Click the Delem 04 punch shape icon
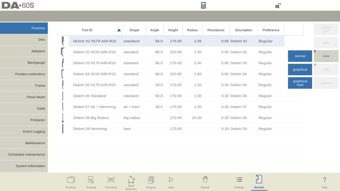340x191 pixels. pyautogui.click(x=63, y=74)
